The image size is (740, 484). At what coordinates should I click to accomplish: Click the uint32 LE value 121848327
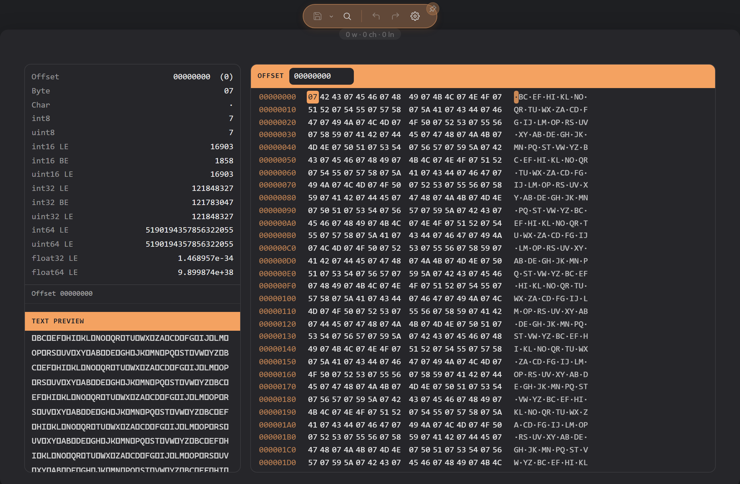[212, 216]
